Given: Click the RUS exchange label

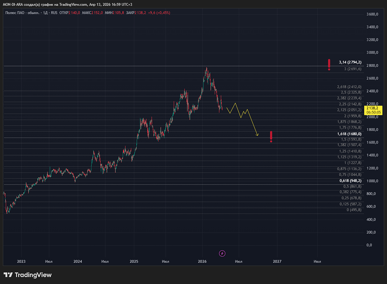Looking at the screenshot, I should pos(54,13).
